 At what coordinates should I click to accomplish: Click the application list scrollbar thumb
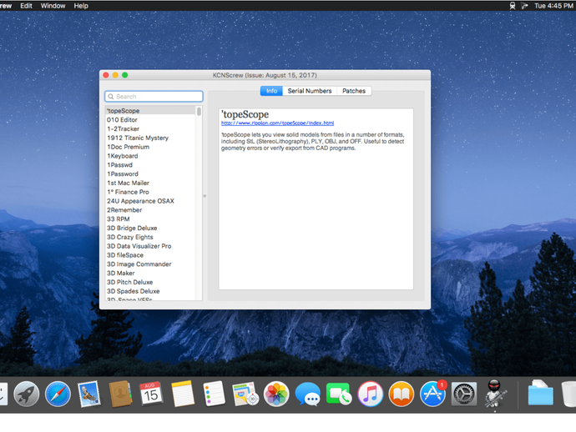[x=199, y=111]
